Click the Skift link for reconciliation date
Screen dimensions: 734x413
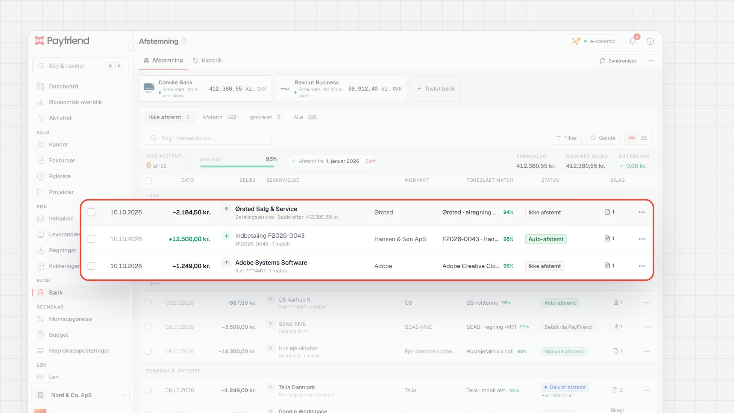pos(370,161)
